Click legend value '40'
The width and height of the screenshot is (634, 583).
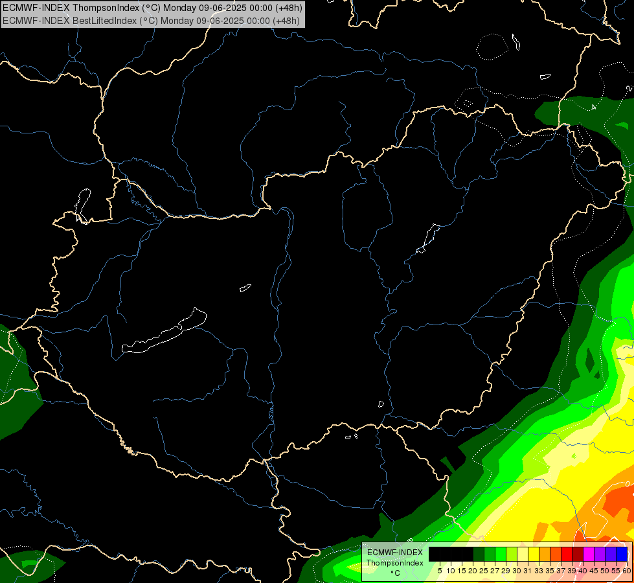click(x=583, y=571)
